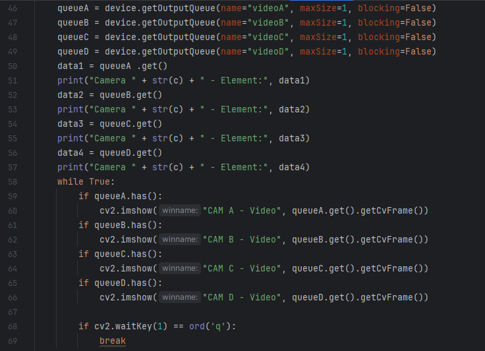
Task: Click the "if queueA.has():" condition
Action: pos(120,196)
